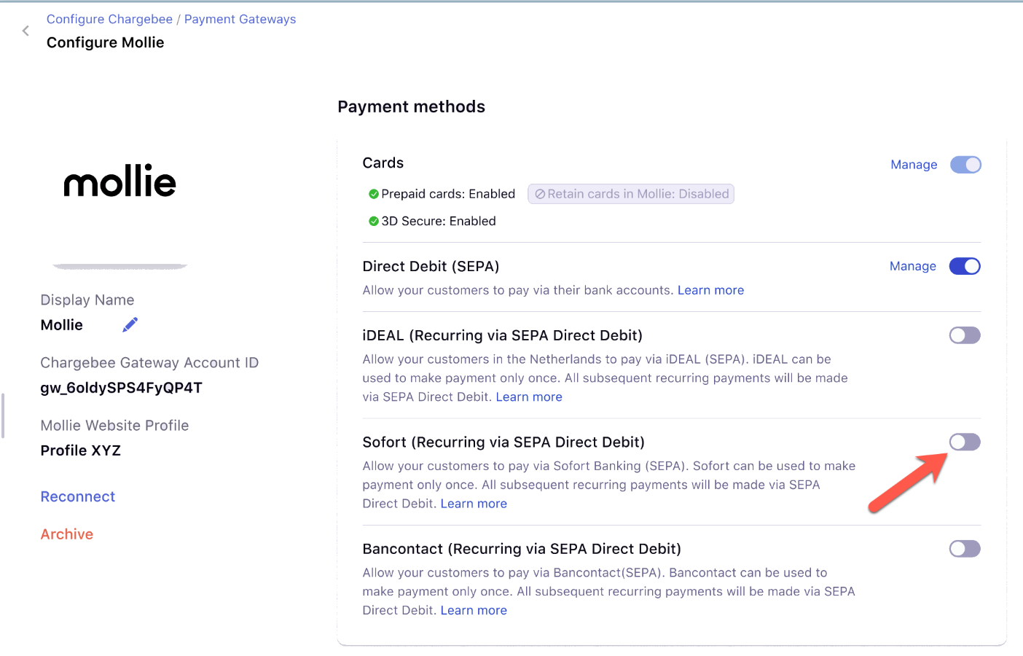Open Manage for Direct Debit (SEPA)
This screenshot has width=1023, height=656.
[912, 266]
